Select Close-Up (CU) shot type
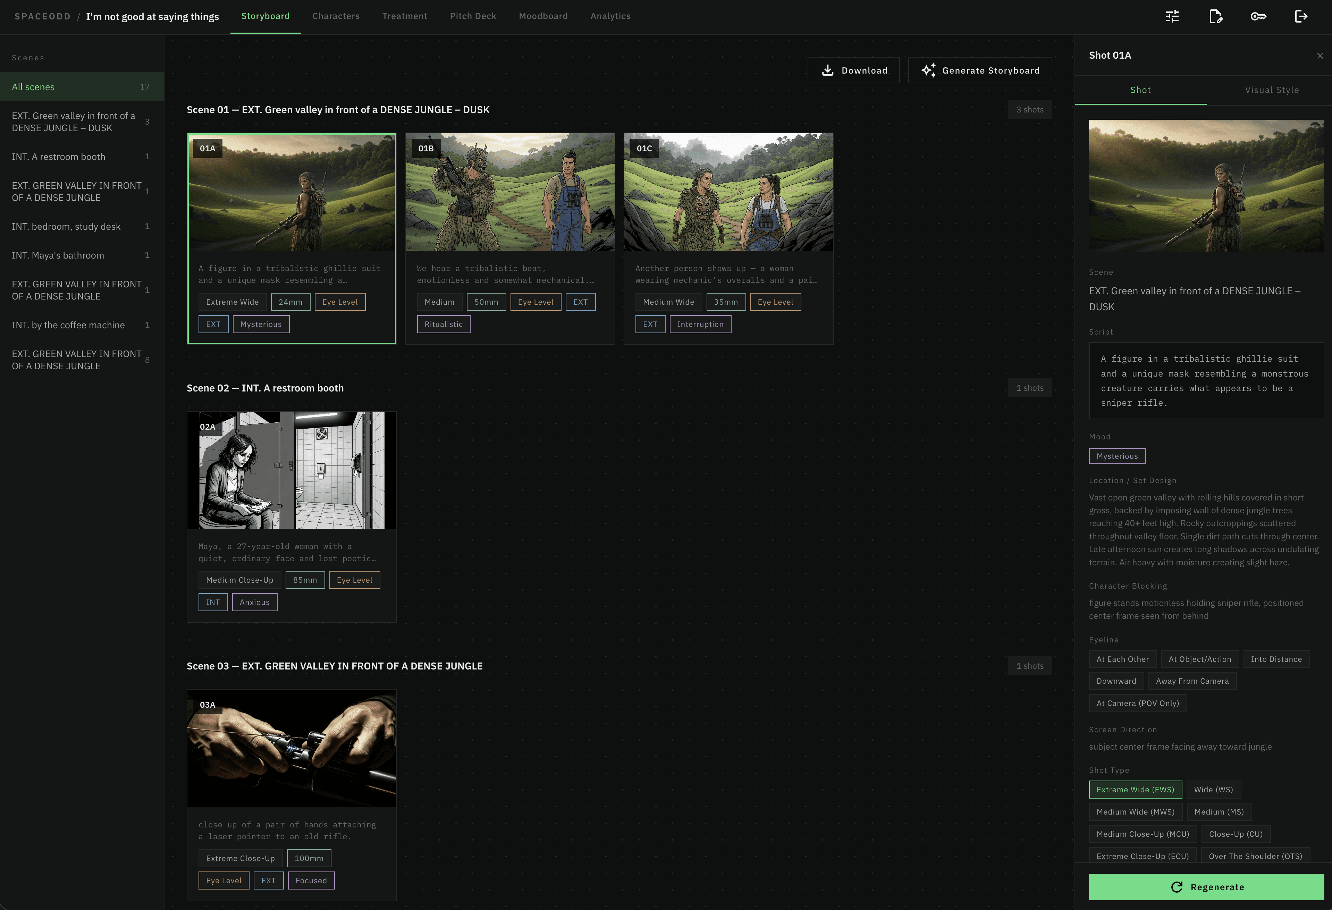Viewport: 1332px width, 910px height. pyautogui.click(x=1235, y=834)
